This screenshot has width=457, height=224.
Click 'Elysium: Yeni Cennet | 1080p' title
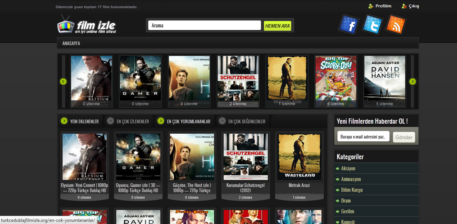[84, 188]
